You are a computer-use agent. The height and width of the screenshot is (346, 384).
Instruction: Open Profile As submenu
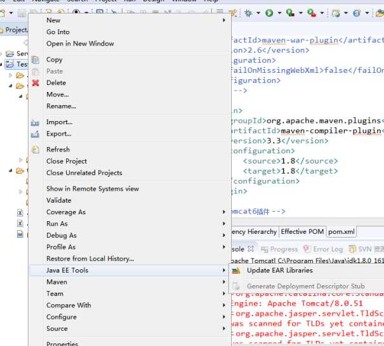(x=61, y=247)
